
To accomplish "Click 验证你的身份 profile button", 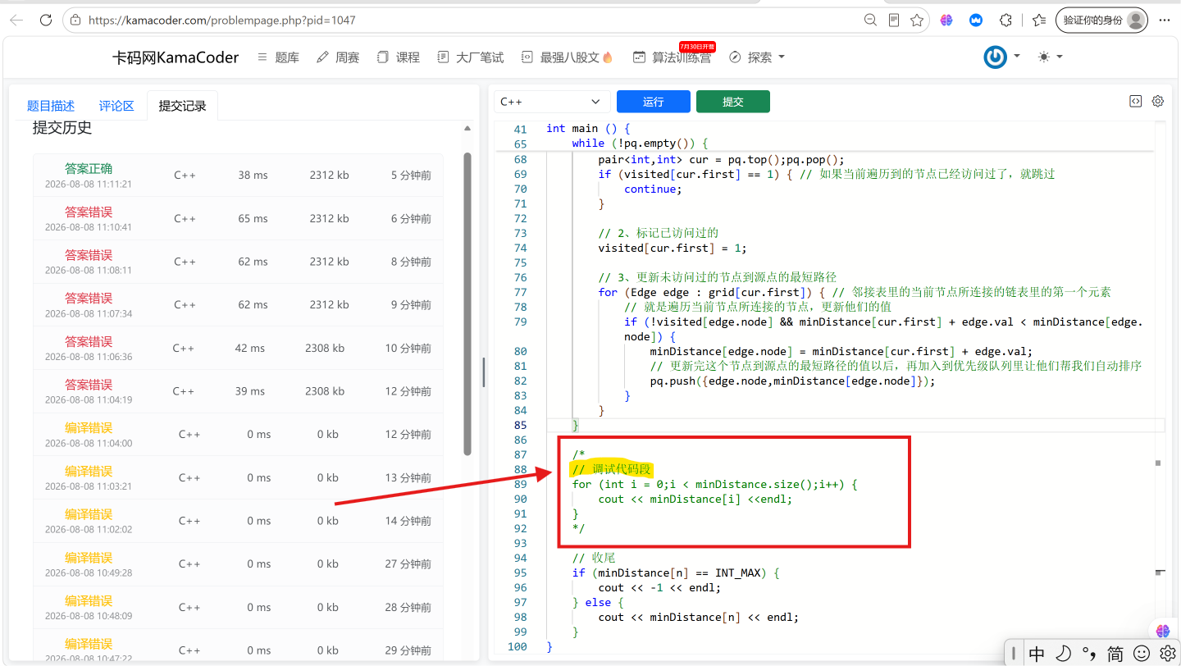I will click(x=1101, y=21).
